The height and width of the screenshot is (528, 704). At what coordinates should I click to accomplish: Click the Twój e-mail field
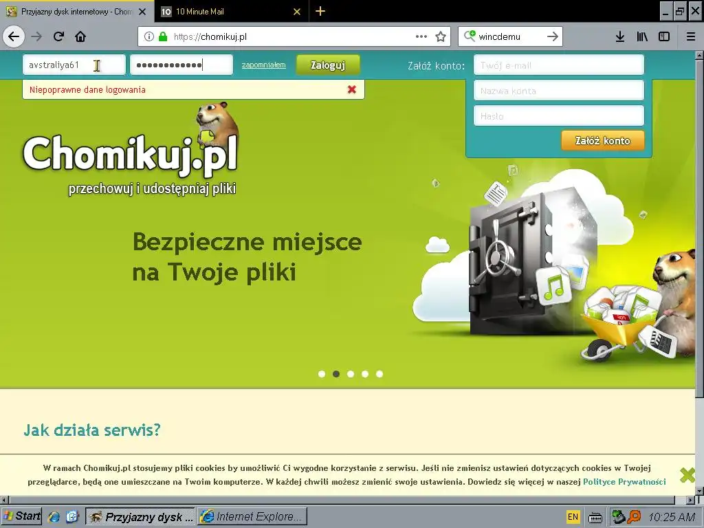coord(558,65)
